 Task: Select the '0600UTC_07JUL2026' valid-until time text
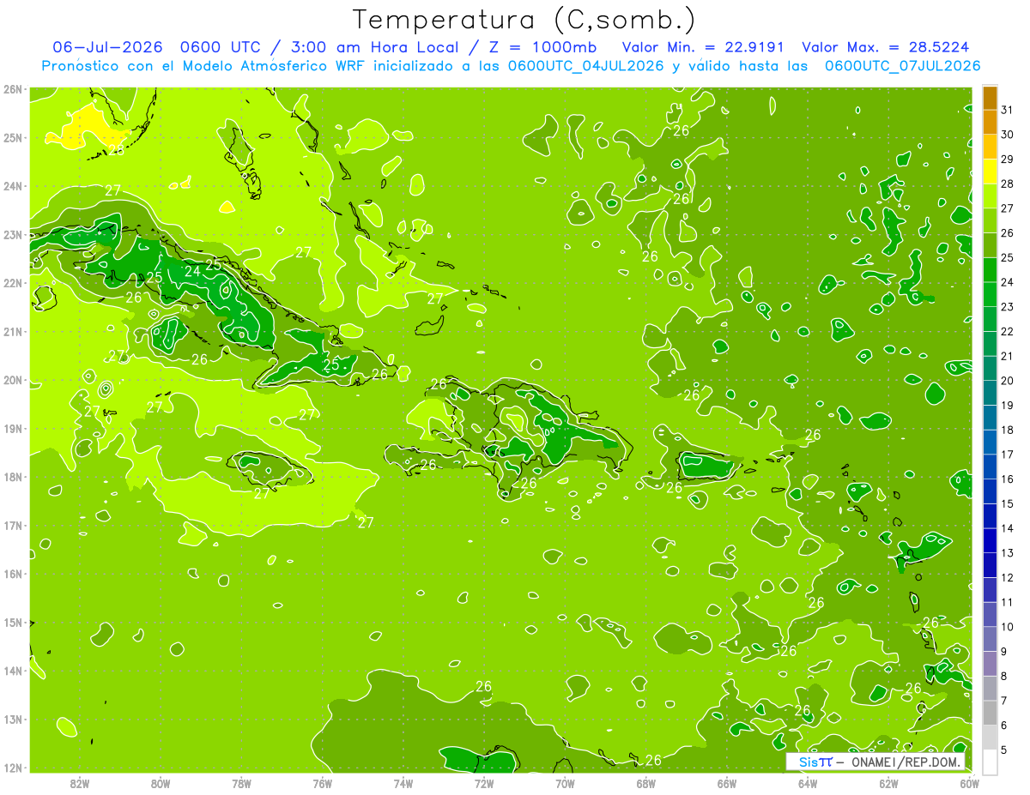(x=903, y=65)
